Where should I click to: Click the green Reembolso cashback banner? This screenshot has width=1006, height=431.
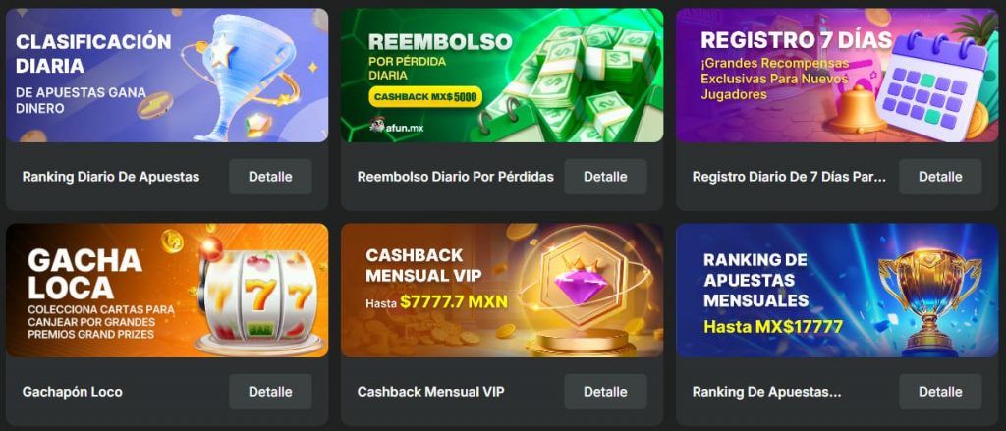point(502,75)
